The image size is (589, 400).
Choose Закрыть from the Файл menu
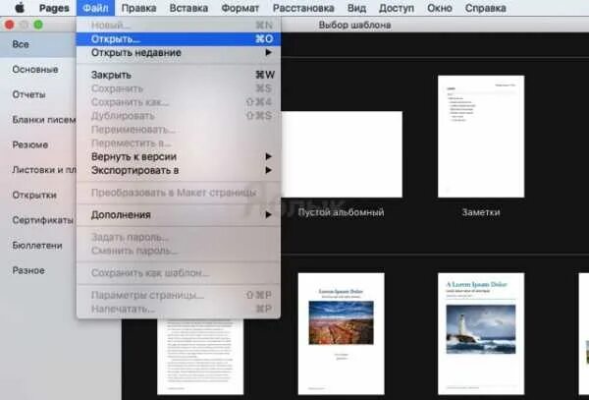pos(179,75)
